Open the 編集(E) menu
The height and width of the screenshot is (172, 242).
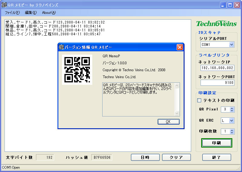tap(31, 13)
